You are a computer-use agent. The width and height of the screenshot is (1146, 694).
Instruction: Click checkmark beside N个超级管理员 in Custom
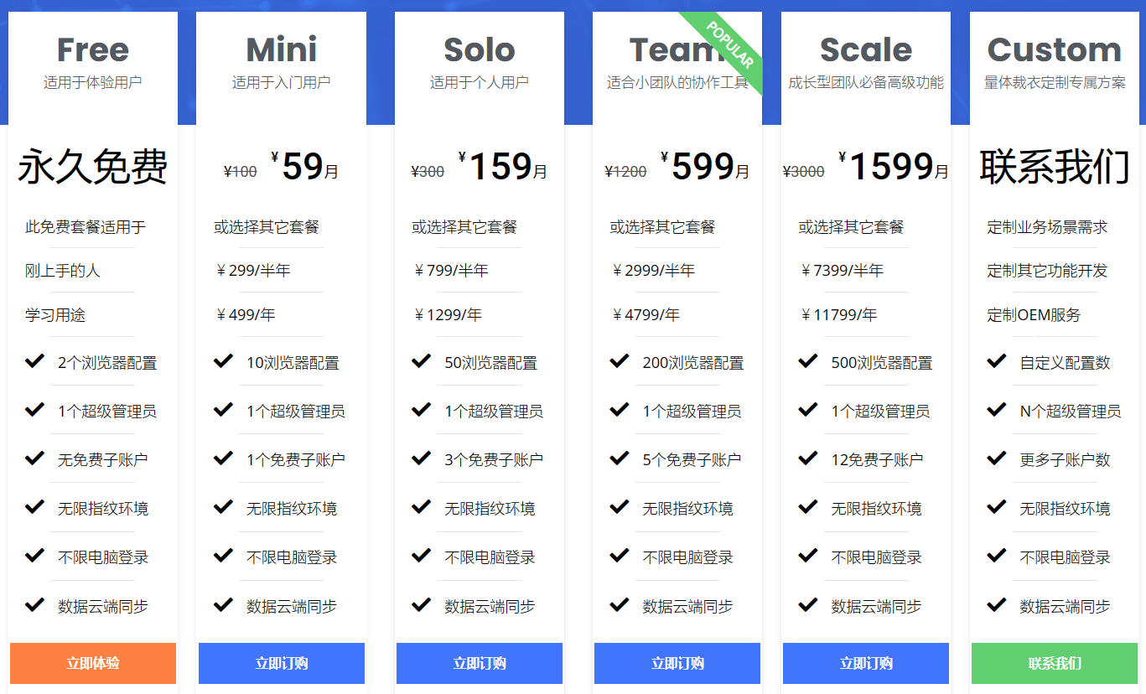(x=996, y=410)
